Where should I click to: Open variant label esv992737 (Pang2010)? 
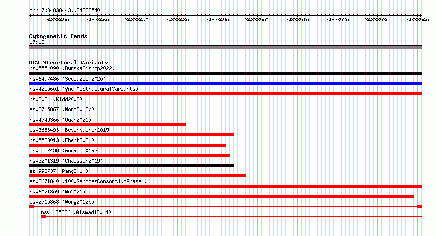[x=59, y=171]
